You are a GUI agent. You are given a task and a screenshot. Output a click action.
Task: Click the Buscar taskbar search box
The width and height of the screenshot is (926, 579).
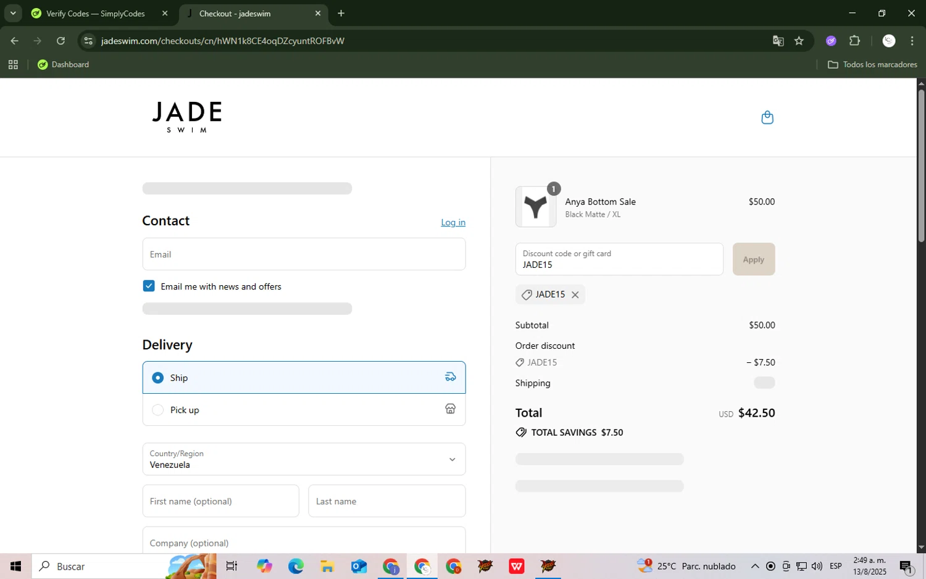pos(123,566)
